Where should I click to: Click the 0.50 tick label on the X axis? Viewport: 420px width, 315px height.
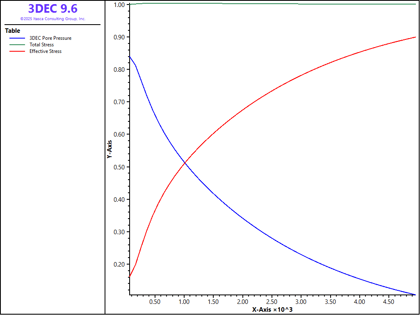click(x=155, y=302)
